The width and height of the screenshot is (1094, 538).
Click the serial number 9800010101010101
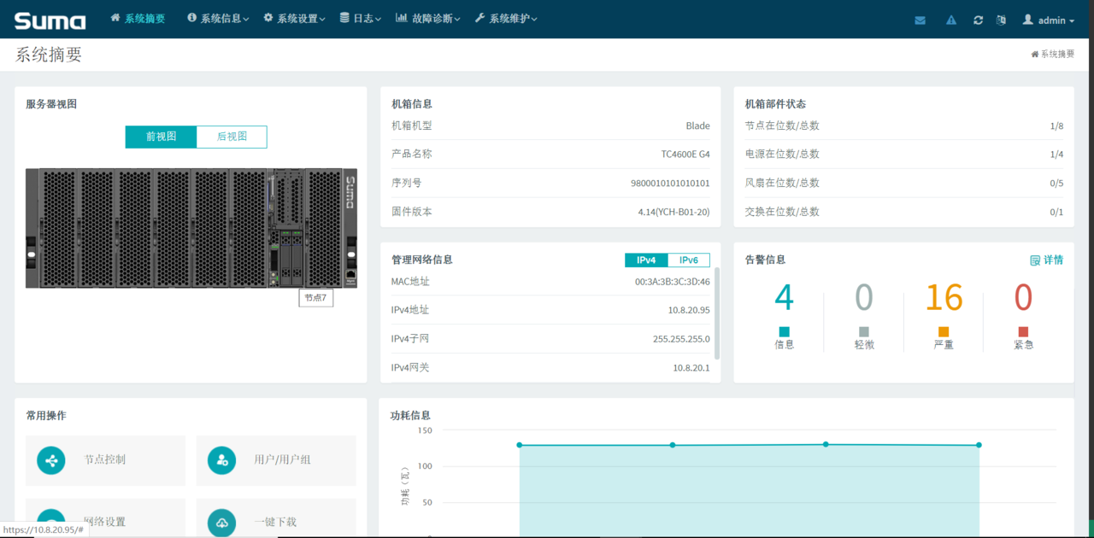[x=670, y=184]
